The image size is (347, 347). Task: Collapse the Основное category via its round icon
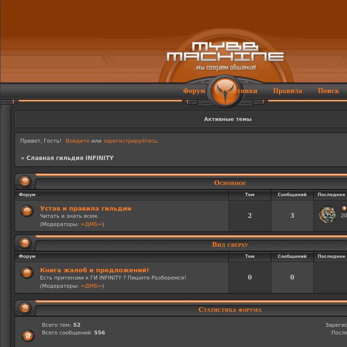[x=25, y=181]
